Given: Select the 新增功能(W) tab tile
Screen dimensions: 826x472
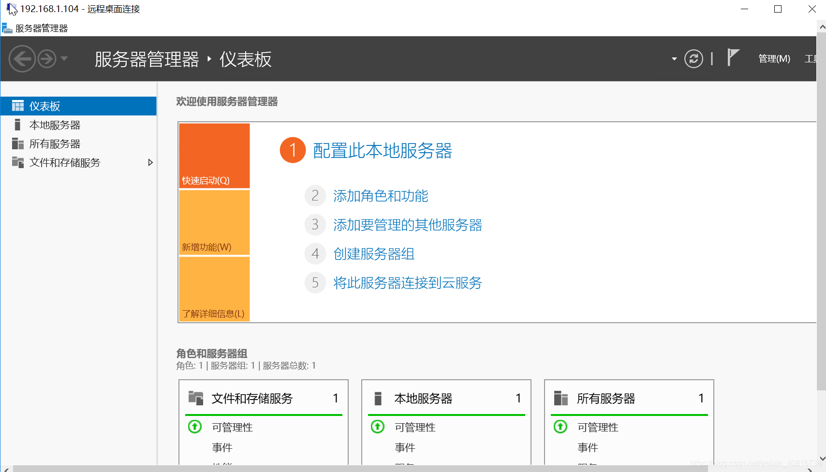Looking at the screenshot, I should (214, 222).
